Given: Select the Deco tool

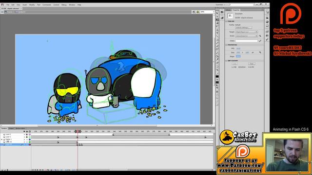Looking at the screenshot, I should coord(217,49).
